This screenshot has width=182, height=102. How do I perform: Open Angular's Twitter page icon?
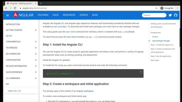(x=170, y=15)
